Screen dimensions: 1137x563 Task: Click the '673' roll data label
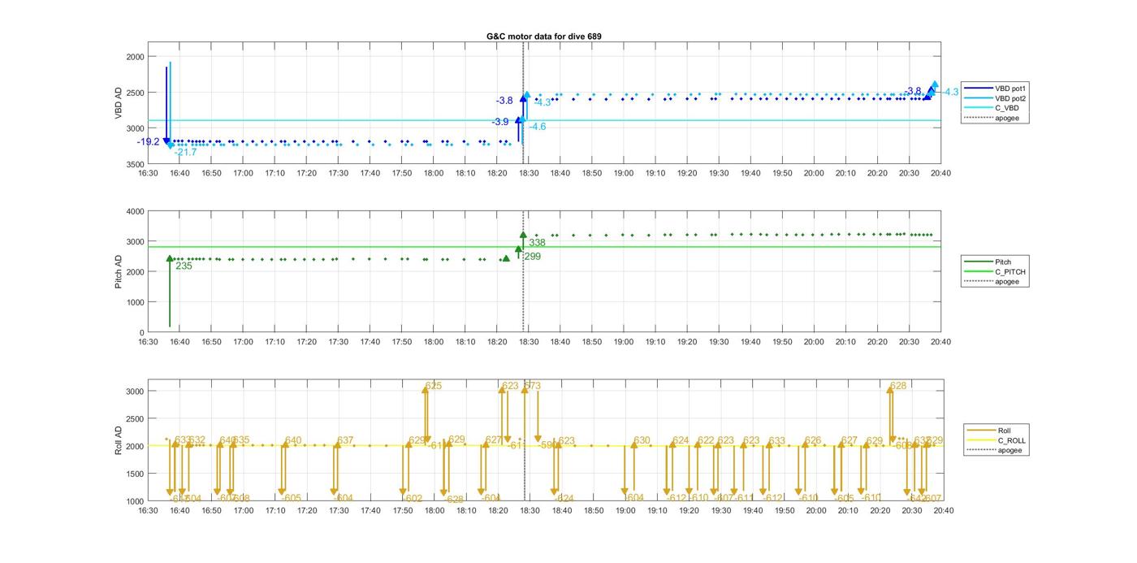(533, 386)
